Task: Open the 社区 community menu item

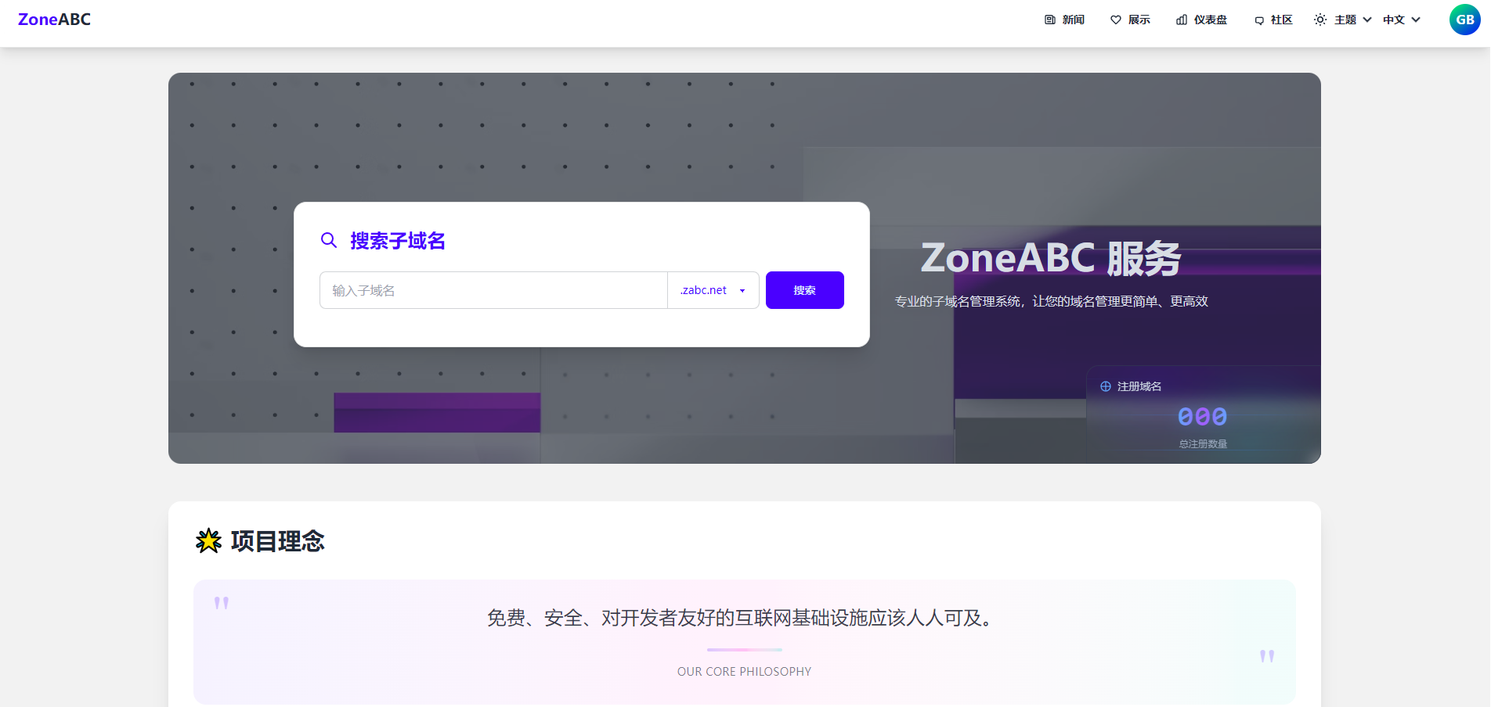Action: coord(1273,20)
